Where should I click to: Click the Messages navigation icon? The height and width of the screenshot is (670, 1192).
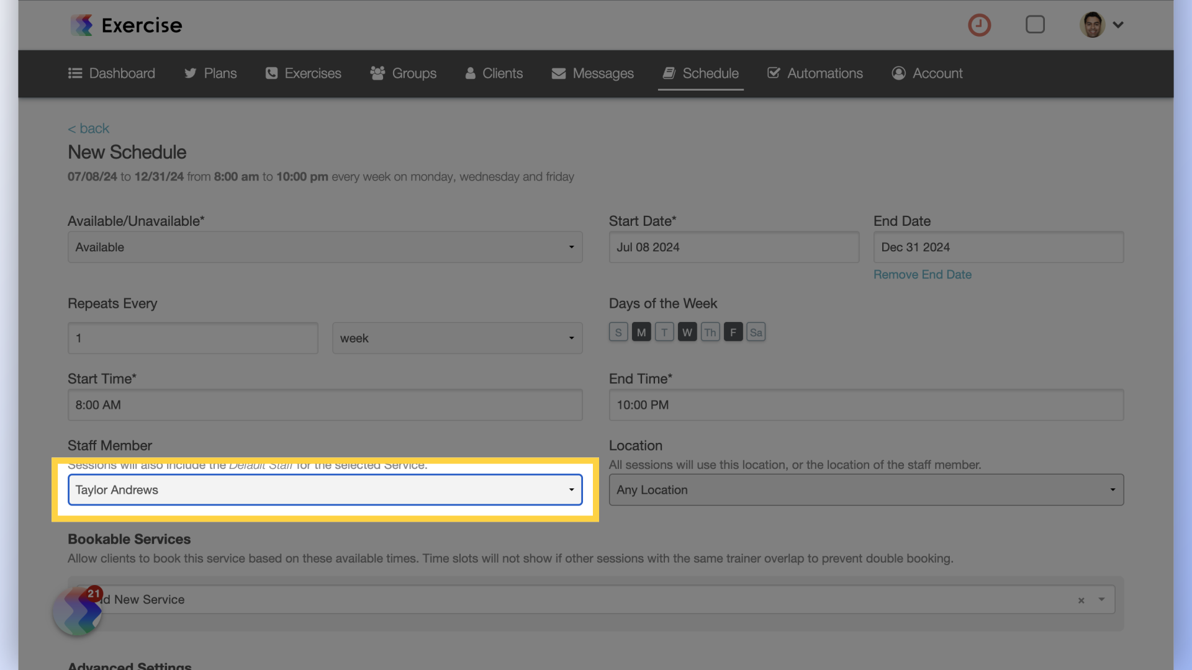tap(559, 73)
